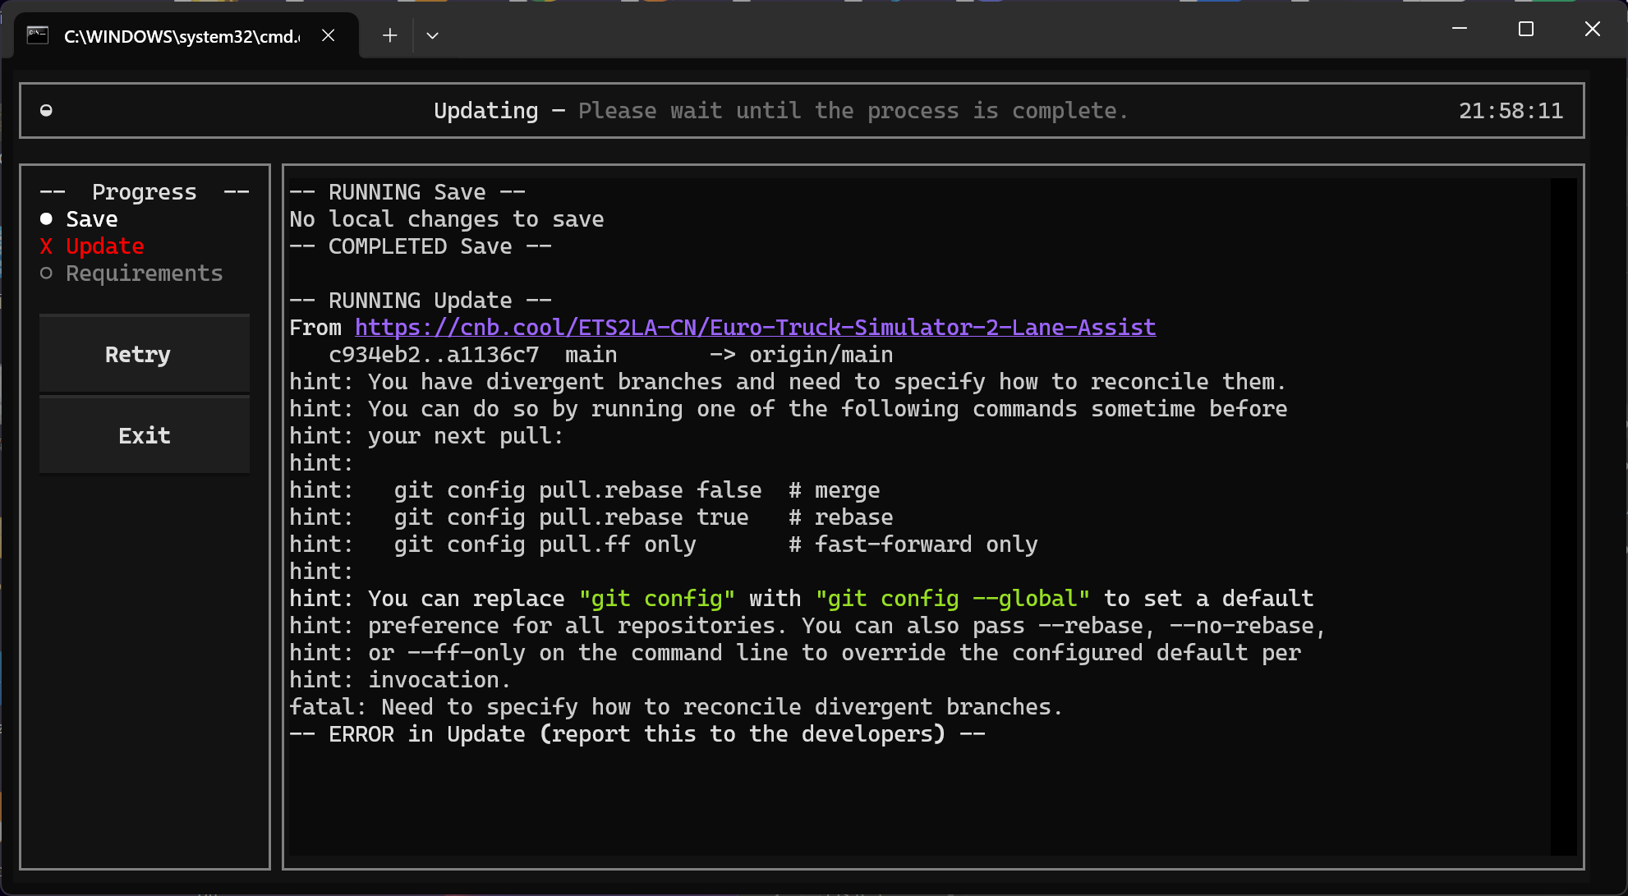Click the output log scrollbar
1628x896 pixels.
(1562, 516)
